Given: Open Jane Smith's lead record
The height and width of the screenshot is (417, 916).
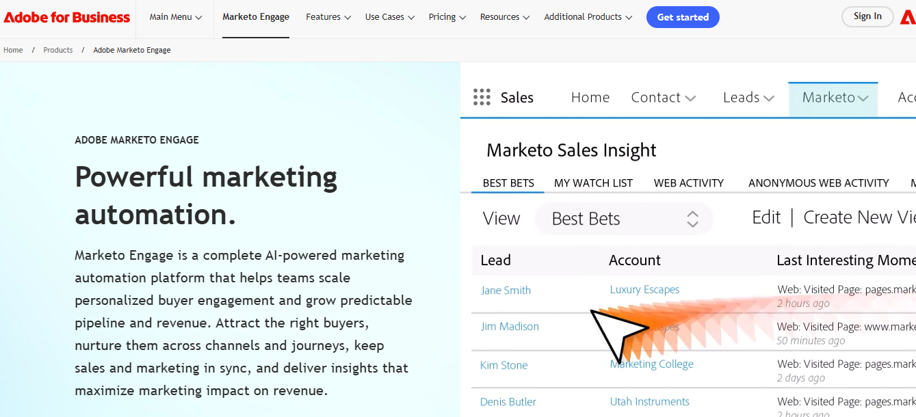Looking at the screenshot, I should coord(506,290).
